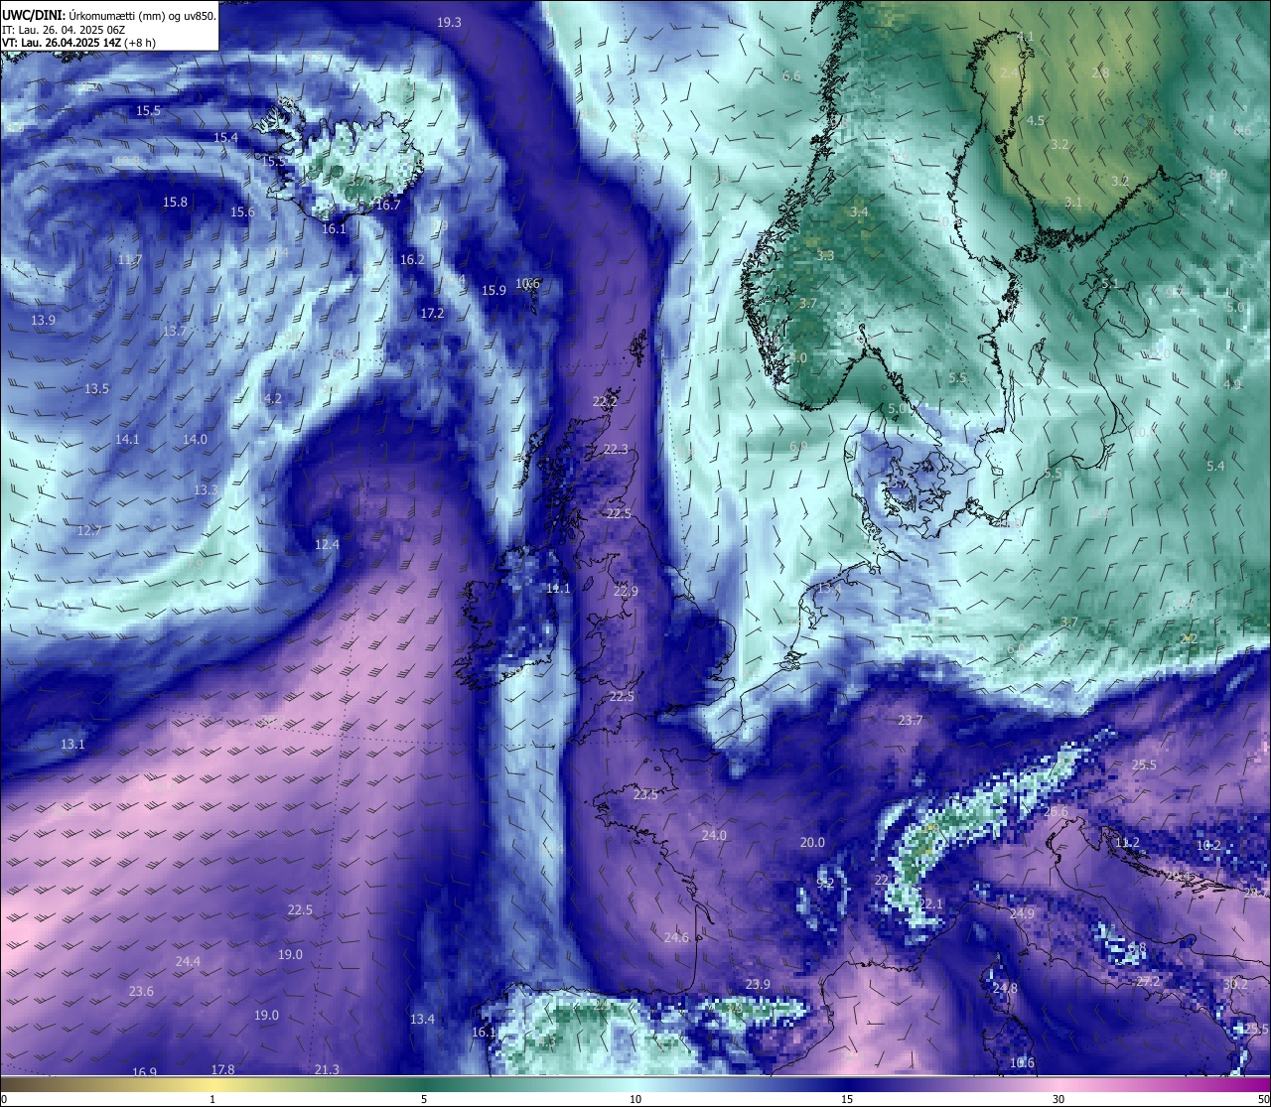Image resolution: width=1271 pixels, height=1107 pixels.
Task: Click the colour scale tick label 30
Action: coord(1059,1099)
